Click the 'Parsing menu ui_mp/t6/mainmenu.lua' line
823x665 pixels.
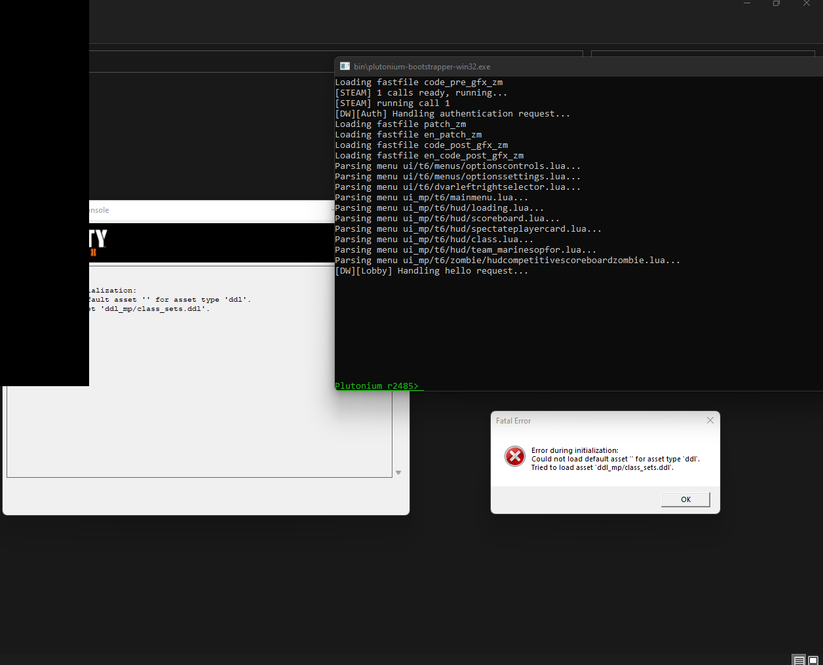coord(431,198)
